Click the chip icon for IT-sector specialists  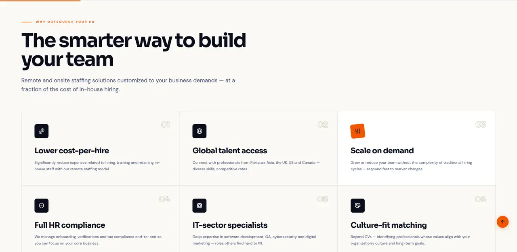coord(200,205)
